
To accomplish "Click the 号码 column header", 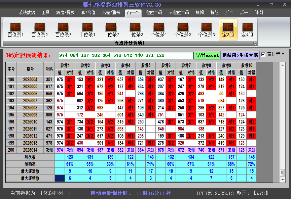I will [x=49, y=69].
